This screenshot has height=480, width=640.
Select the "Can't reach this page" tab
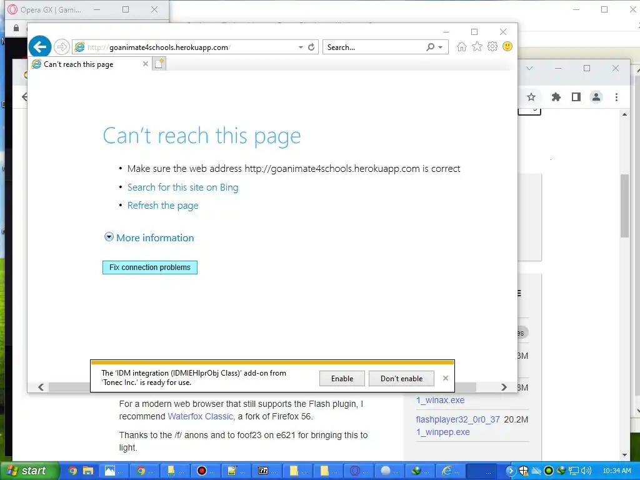coord(90,64)
